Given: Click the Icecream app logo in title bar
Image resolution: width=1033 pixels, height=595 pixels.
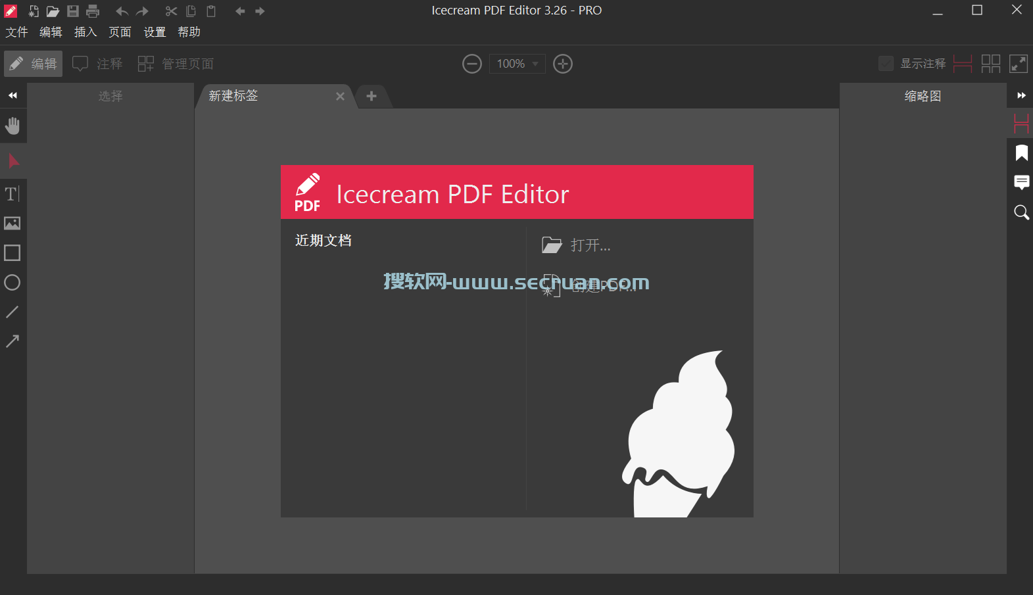Looking at the screenshot, I should point(11,11).
